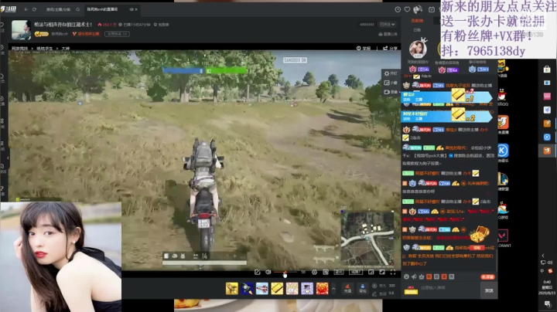Click the Douyu logo in the top bar
Image resolution: width=557 pixels, height=312 pixels.
[9, 8]
